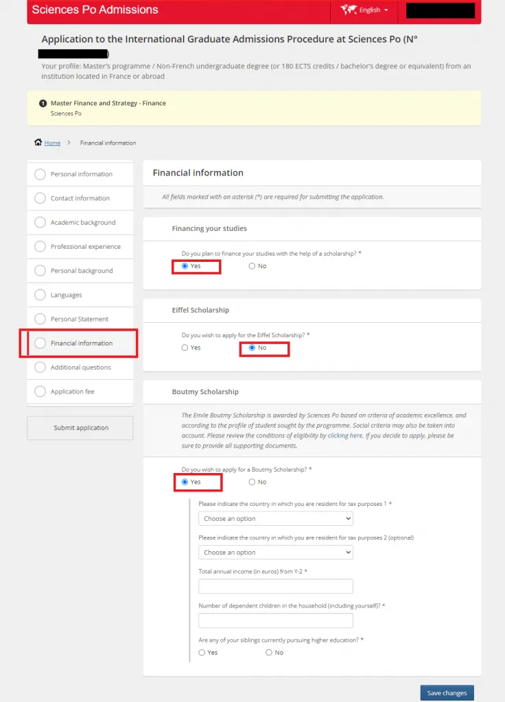Viewport: 505px width, 702px height.
Task: Select Yes for financing with a scholarship
Action: [185, 266]
